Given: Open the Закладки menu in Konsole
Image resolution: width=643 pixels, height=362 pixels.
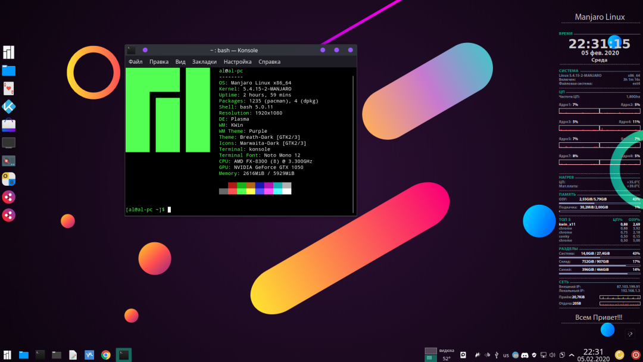Looking at the screenshot, I should [204, 61].
